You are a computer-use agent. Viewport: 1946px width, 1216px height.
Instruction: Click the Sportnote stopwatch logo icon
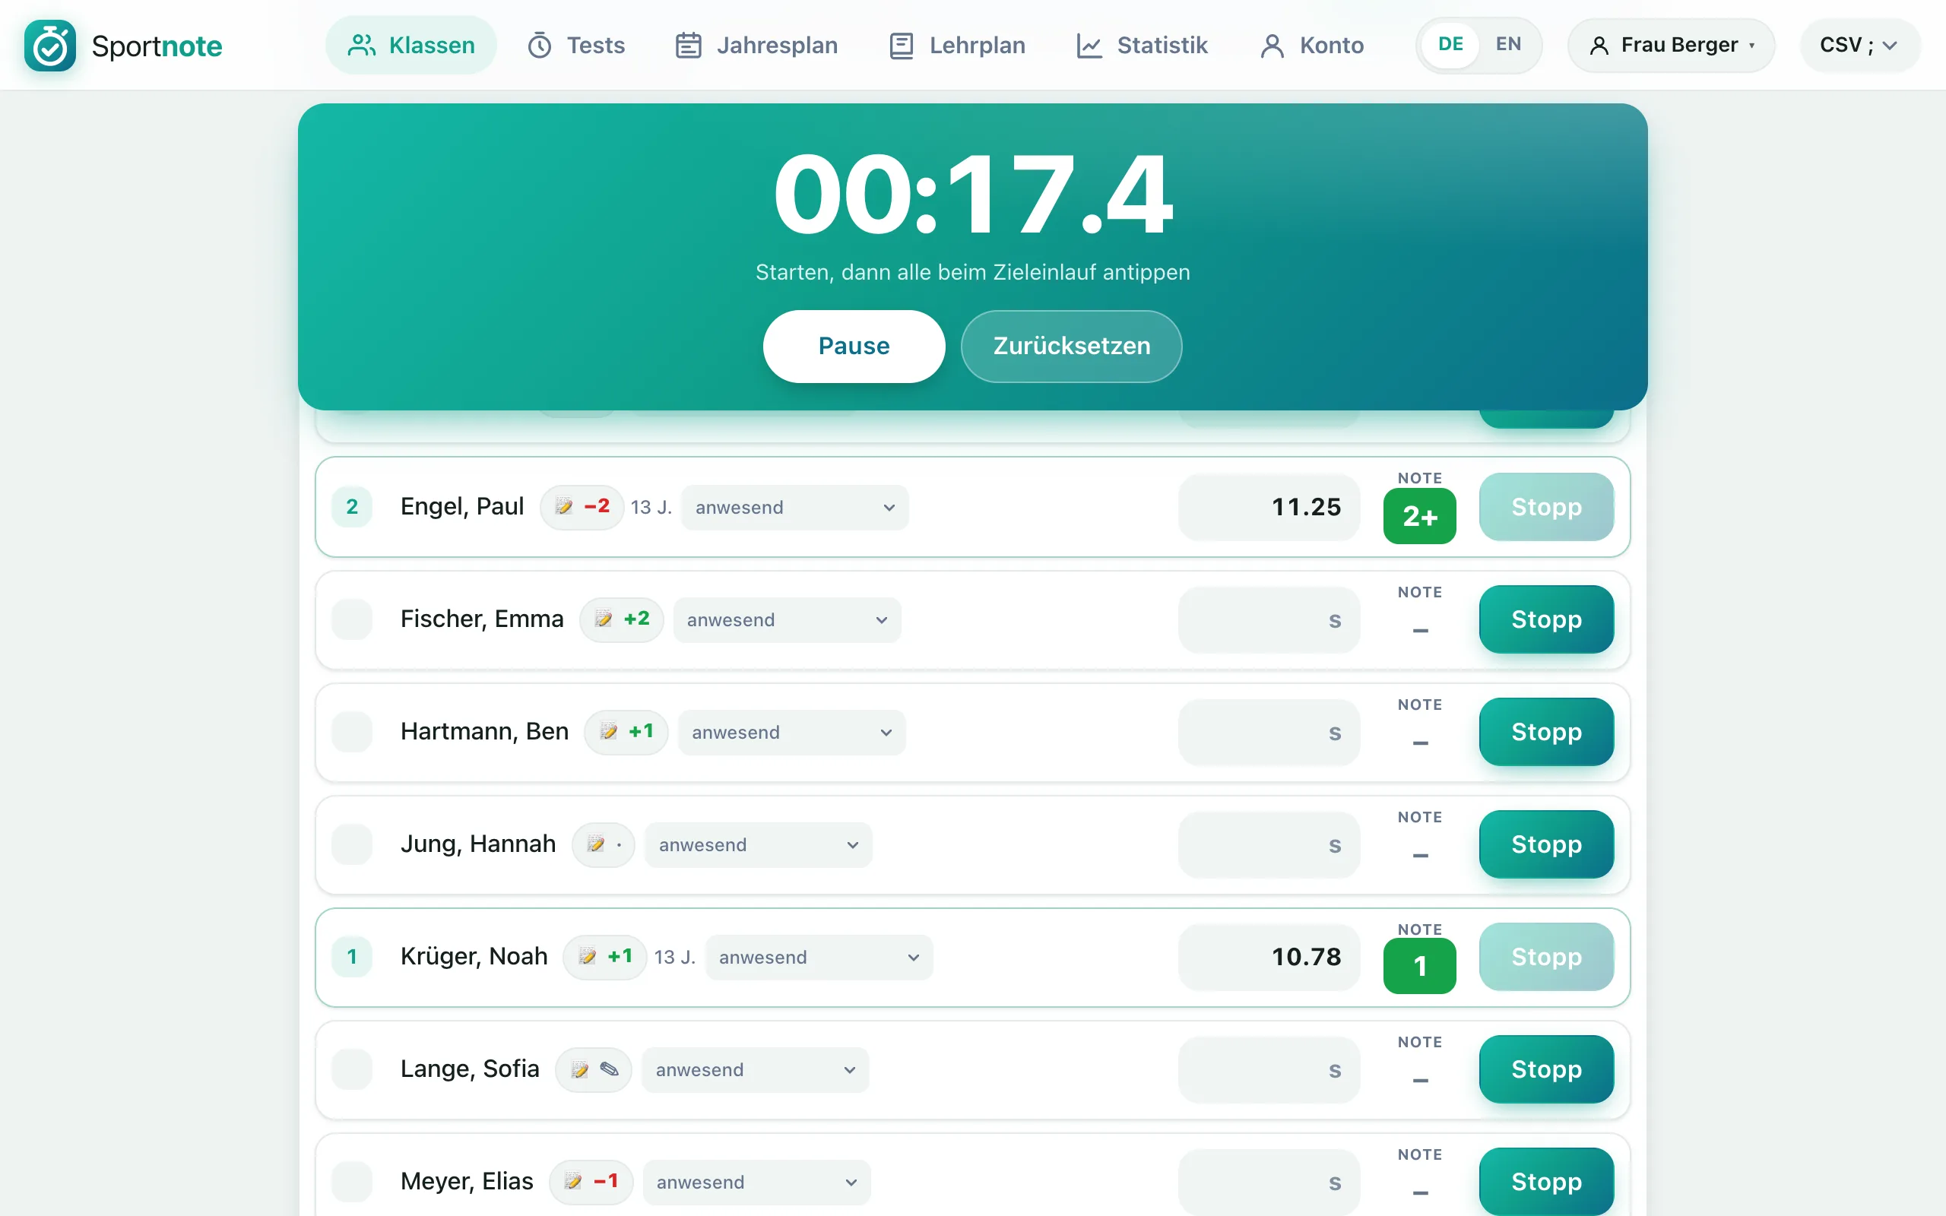pyautogui.click(x=50, y=46)
